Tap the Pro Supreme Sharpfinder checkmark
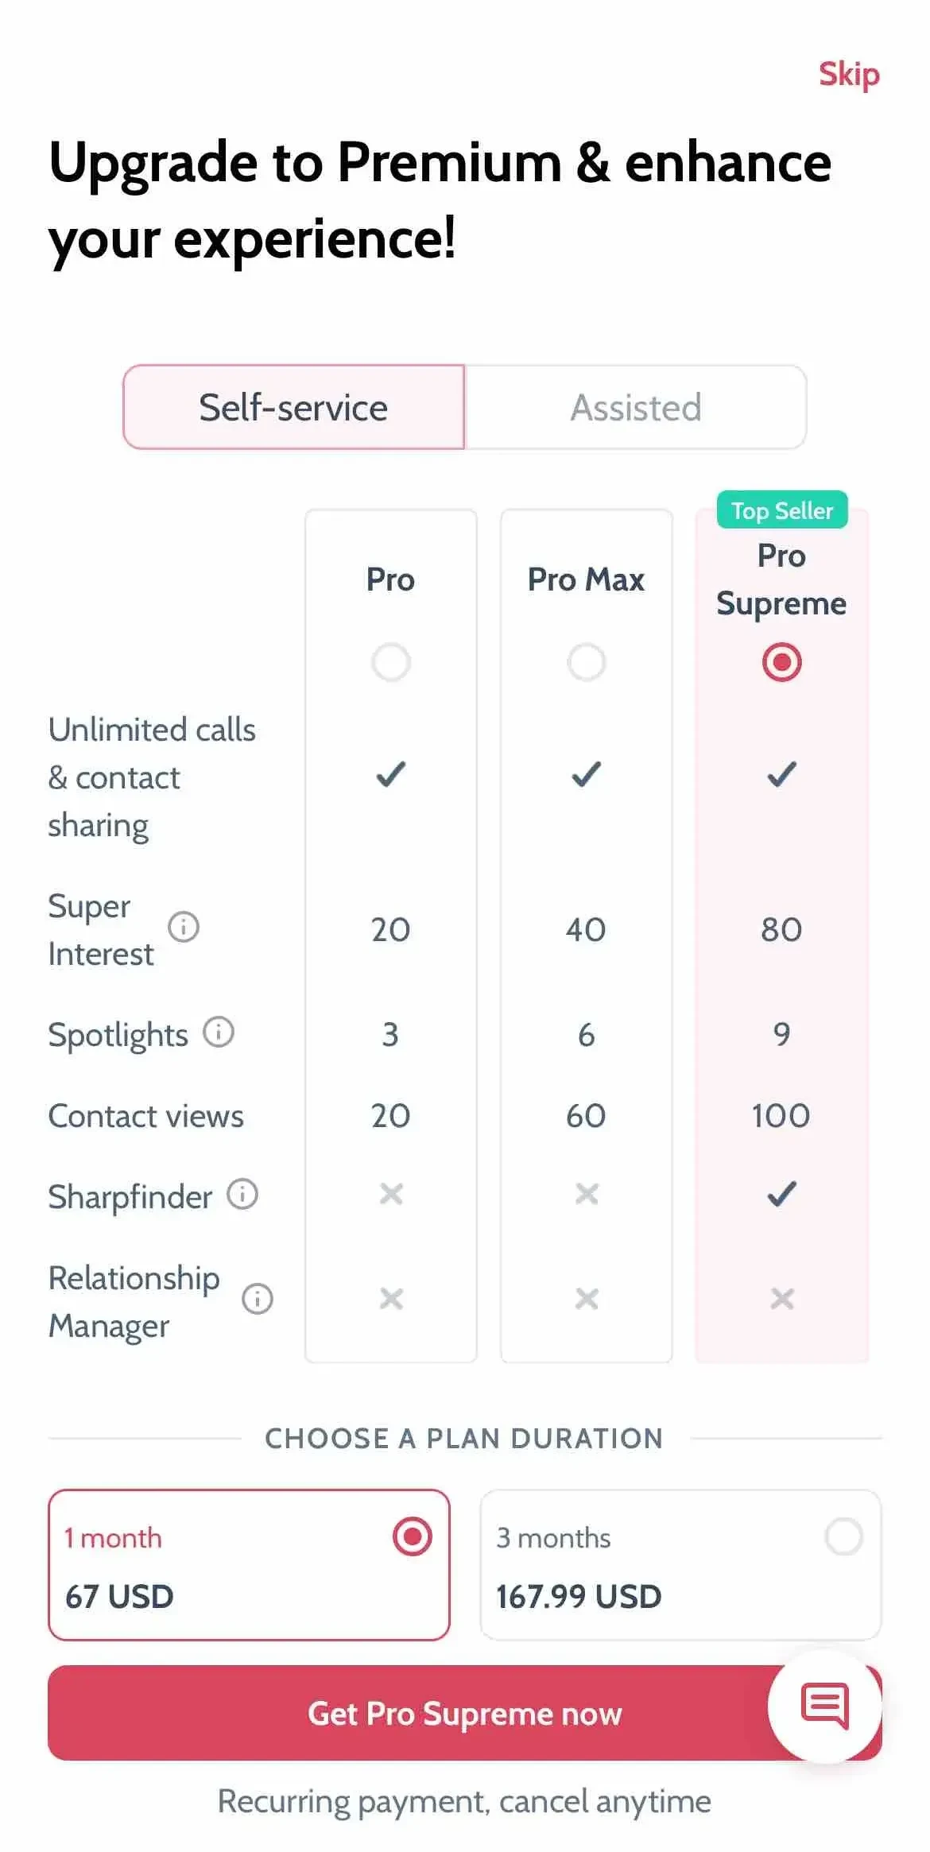This screenshot has width=930, height=1852. (782, 1194)
